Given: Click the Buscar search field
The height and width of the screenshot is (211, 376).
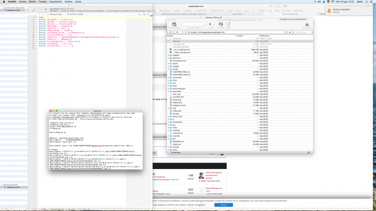Looking at the screenshot, I should (303, 32).
